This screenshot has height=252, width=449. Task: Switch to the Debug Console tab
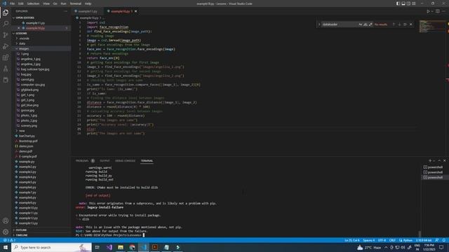(x=125, y=161)
